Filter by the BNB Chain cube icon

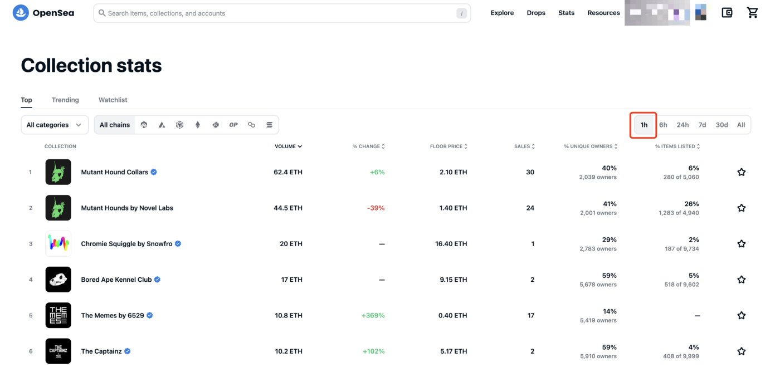coord(179,125)
